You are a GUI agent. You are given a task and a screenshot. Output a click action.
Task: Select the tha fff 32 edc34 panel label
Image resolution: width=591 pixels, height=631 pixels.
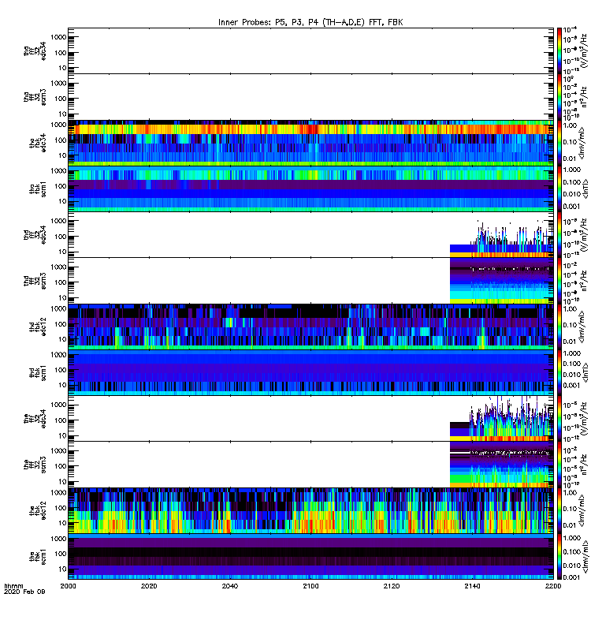35,51
